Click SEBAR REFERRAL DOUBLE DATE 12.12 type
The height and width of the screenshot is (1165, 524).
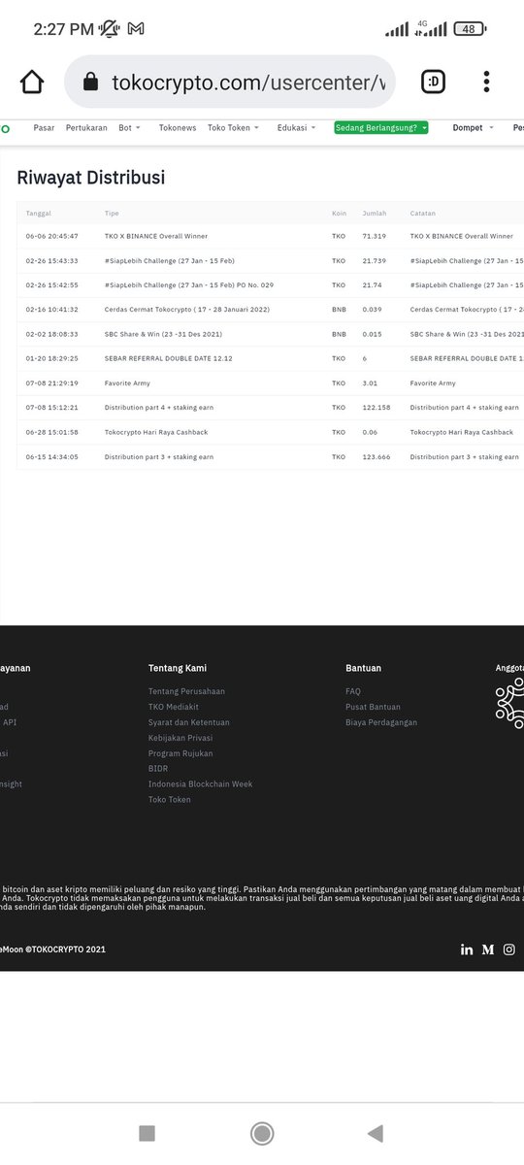[x=169, y=358]
